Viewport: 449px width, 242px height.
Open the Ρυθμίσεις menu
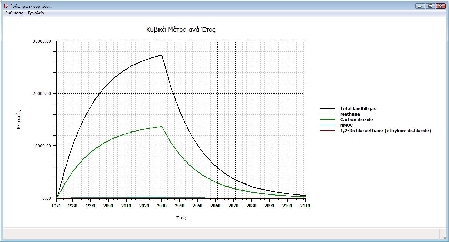coord(14,13)
